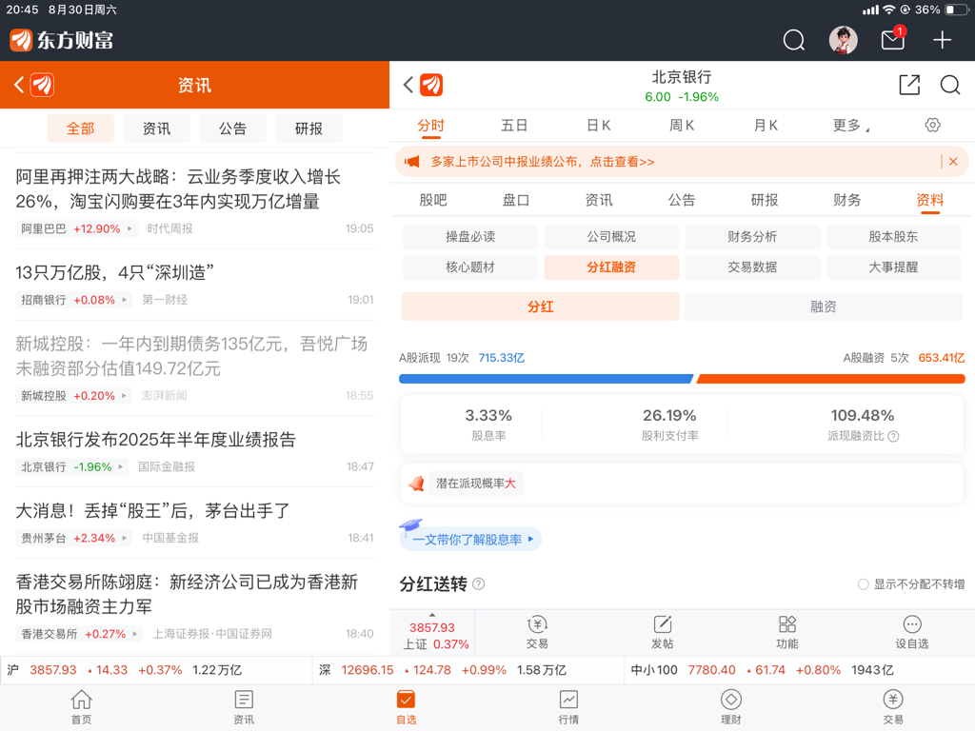Go to 首页 home in bottom navigation

pos(82,707)
